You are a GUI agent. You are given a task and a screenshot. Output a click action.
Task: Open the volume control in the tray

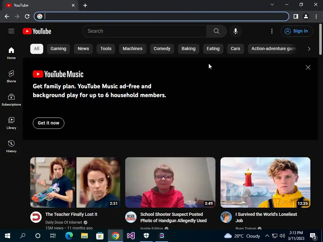pyautogui.click(x=282, y=236)
